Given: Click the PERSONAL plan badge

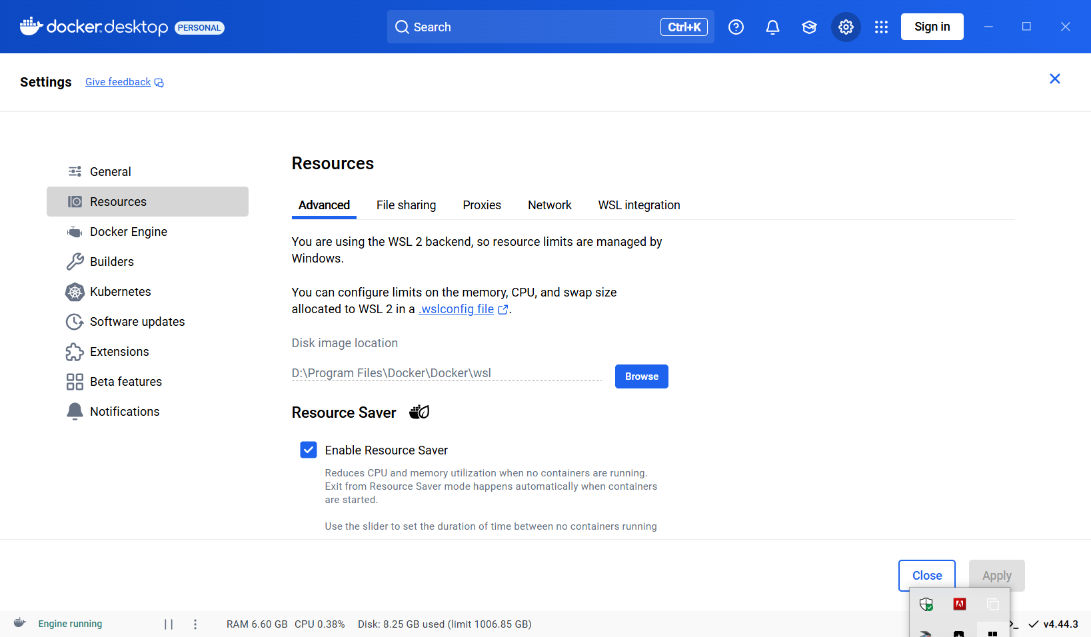Looking at the screenshot, I should (x=199, y=28).
